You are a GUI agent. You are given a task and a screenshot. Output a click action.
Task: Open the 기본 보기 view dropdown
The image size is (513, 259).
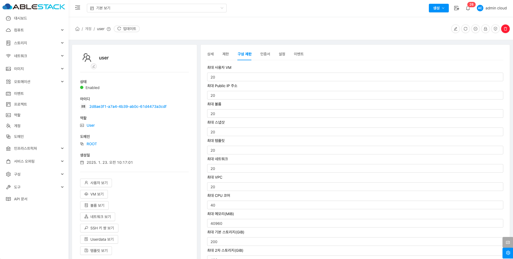coord(156,8)
